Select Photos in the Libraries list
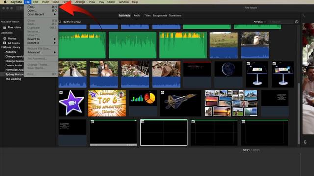Screen dimensions: 314x176 pyautogui.click(x=12, y=38)
